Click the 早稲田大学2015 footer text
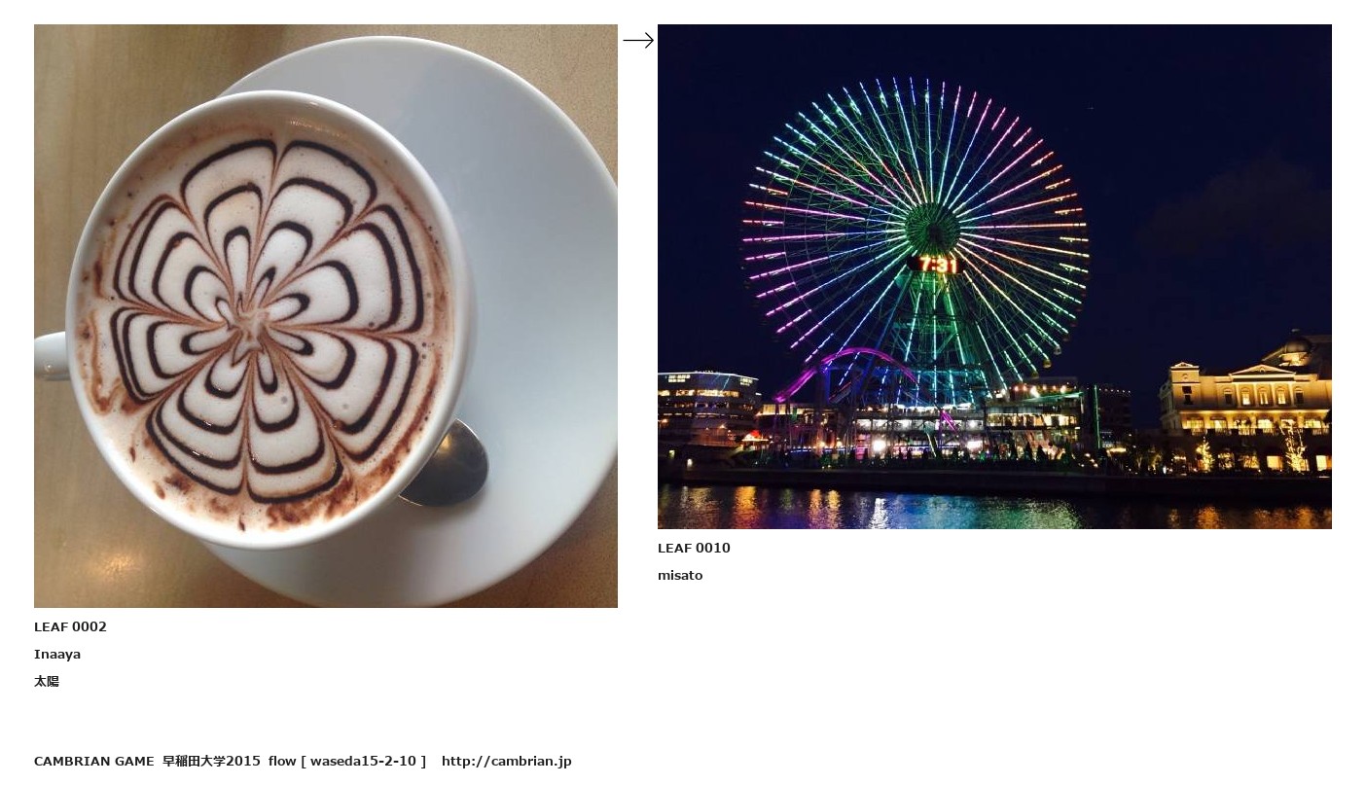 tap(211, 761)
